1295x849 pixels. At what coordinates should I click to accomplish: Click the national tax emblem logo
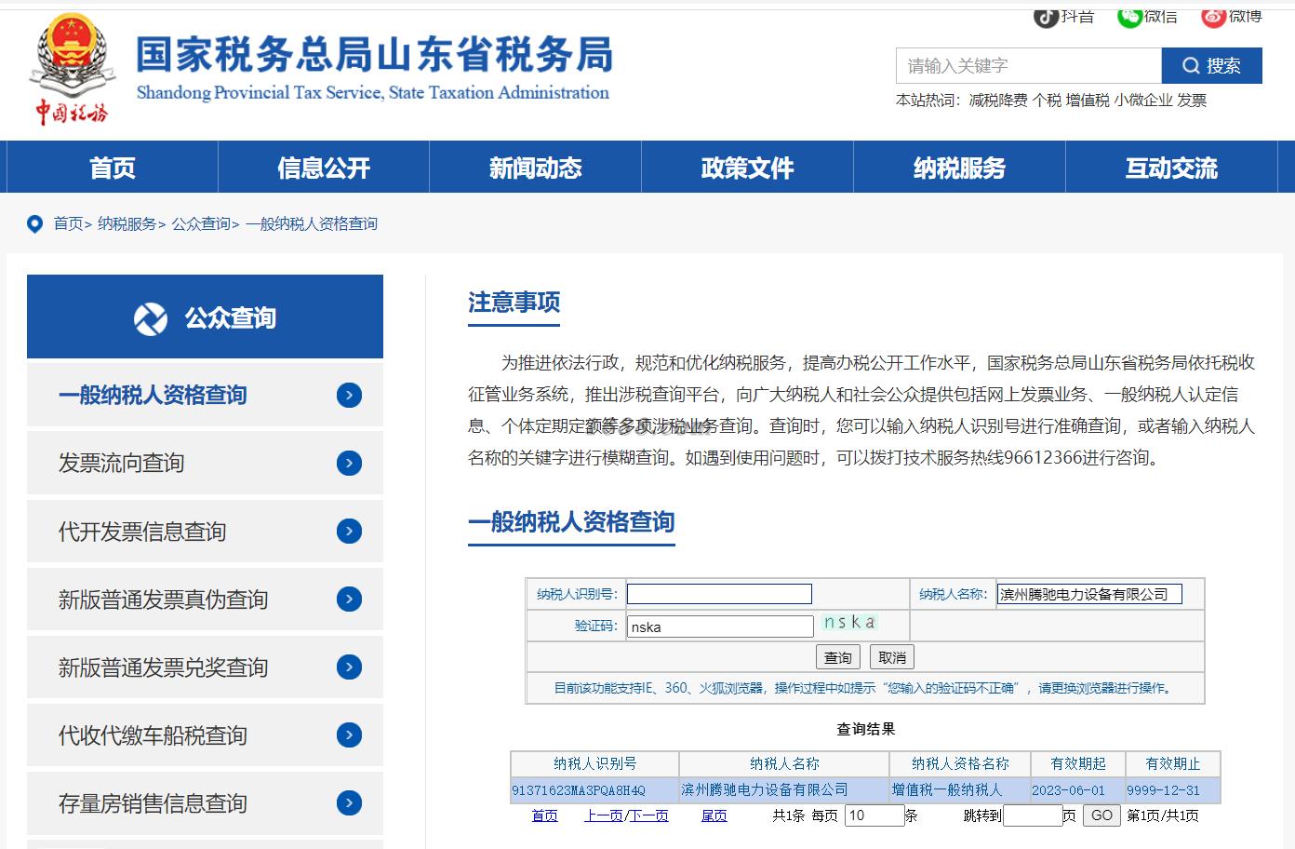[72, 70]
